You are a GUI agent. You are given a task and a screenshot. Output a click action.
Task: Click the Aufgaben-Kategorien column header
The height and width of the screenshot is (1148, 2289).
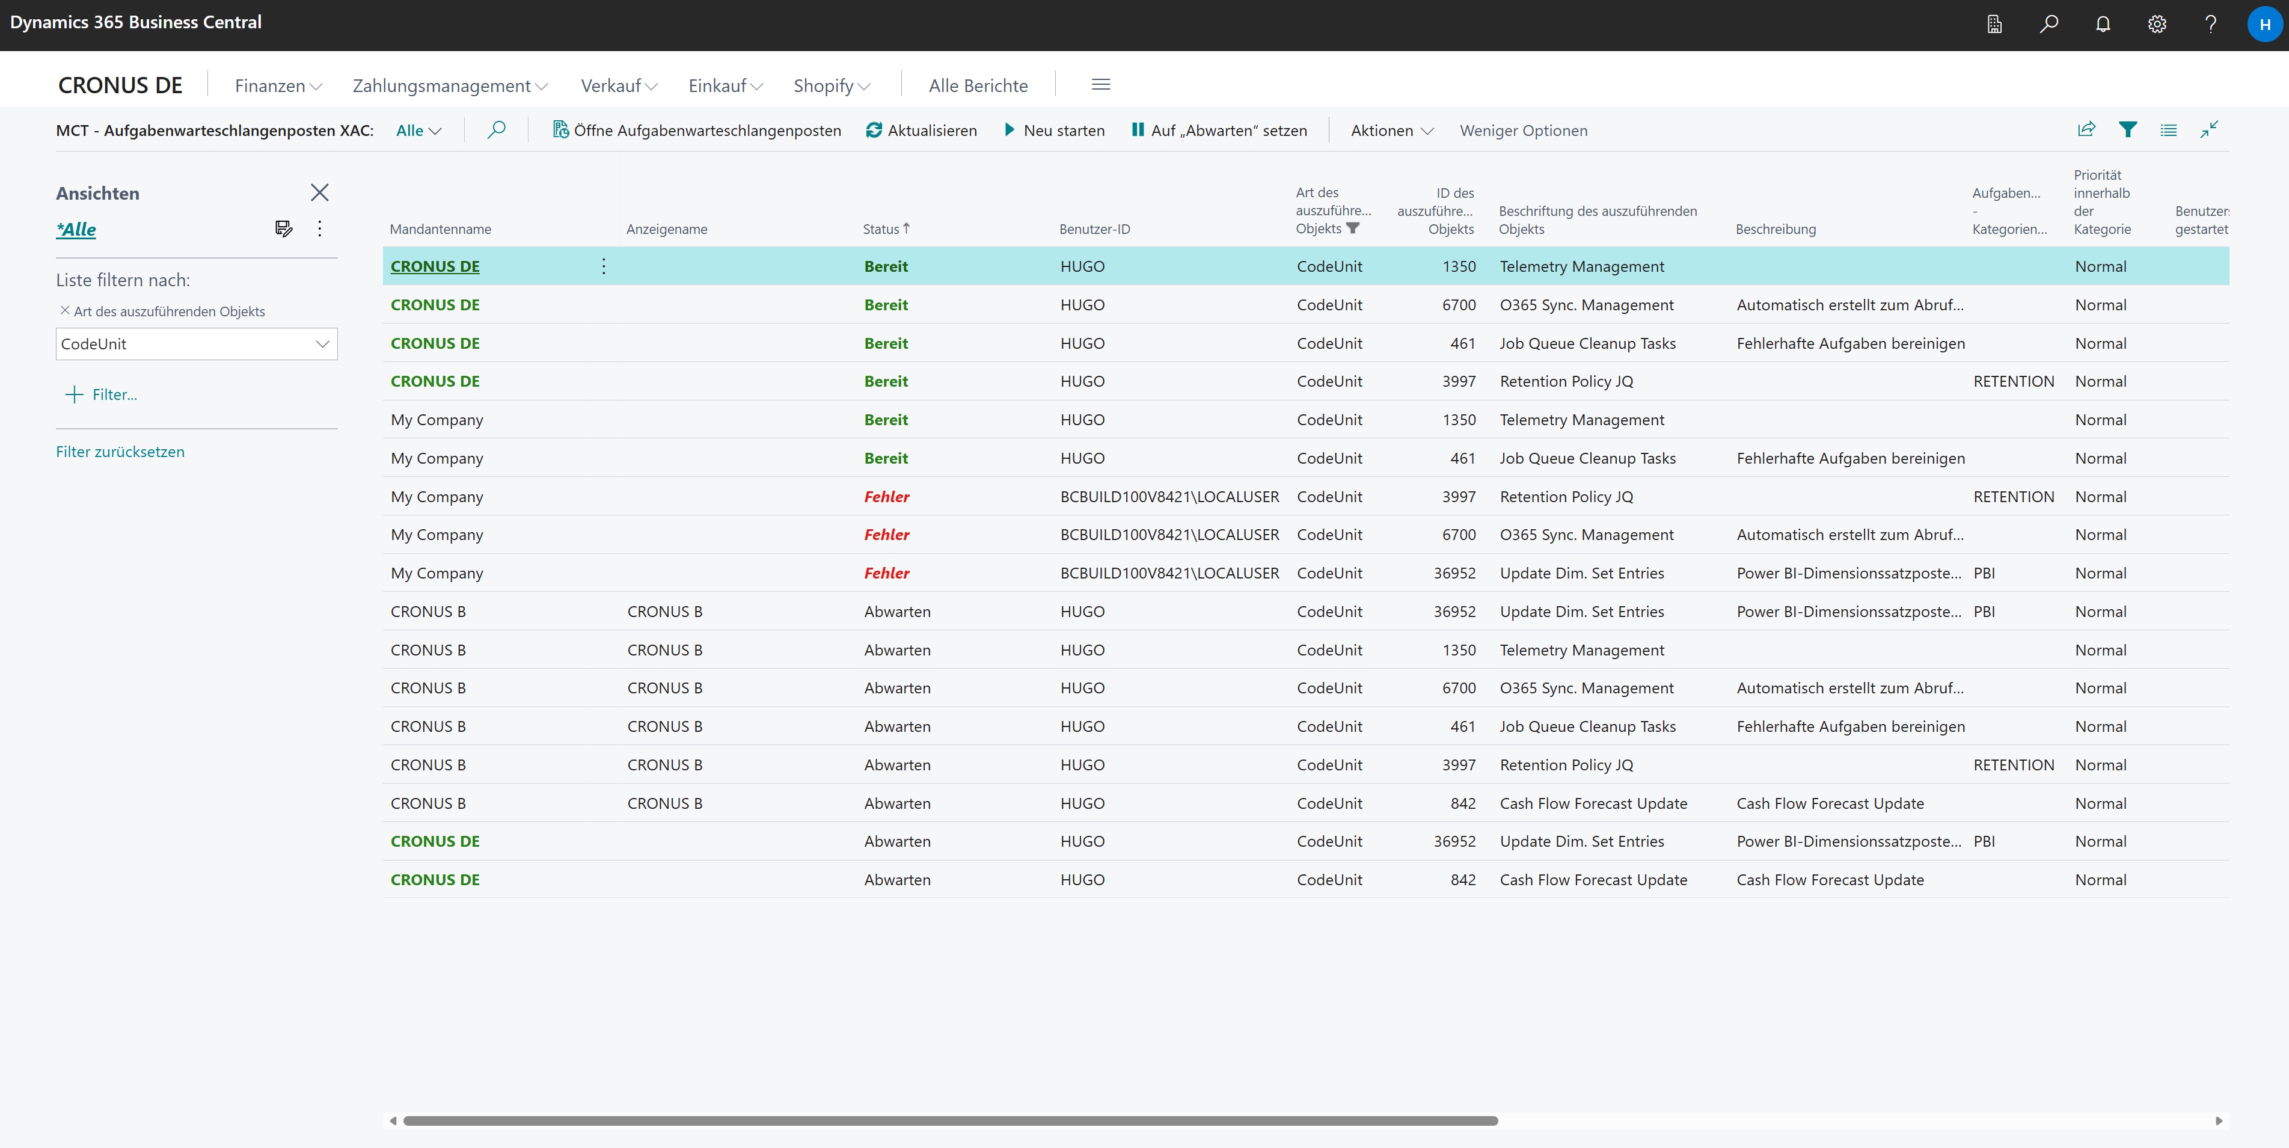pos(2009,210)
